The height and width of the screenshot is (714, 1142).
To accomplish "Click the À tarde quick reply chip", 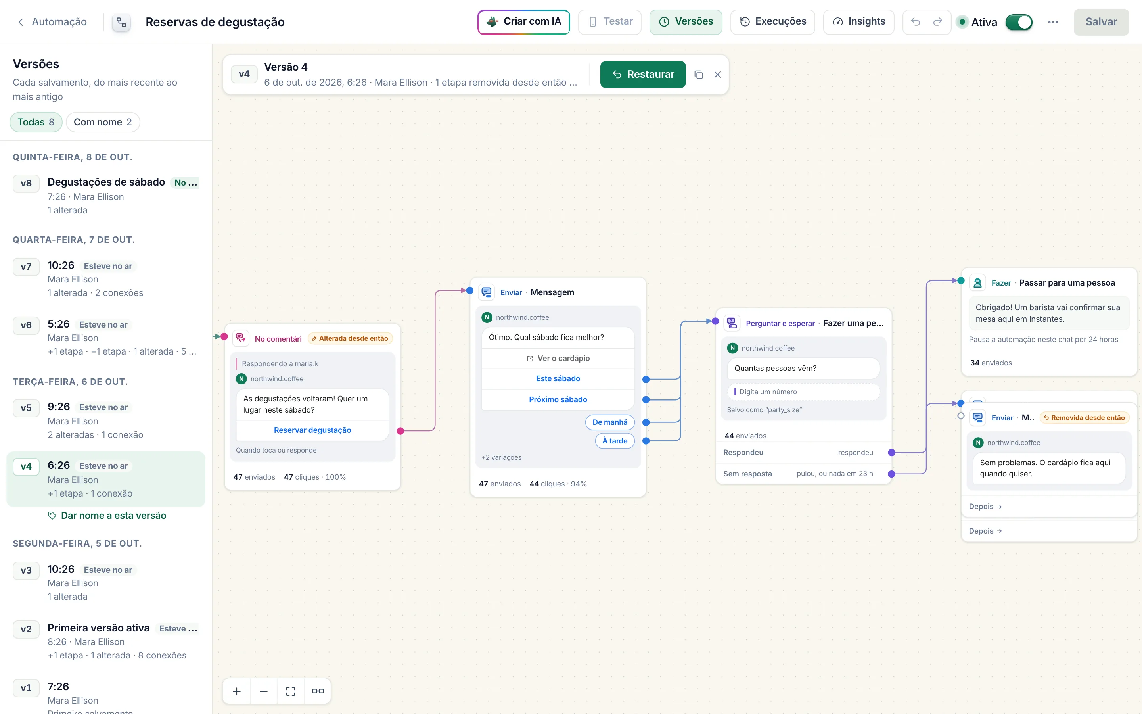I will [x=615, y=441].
